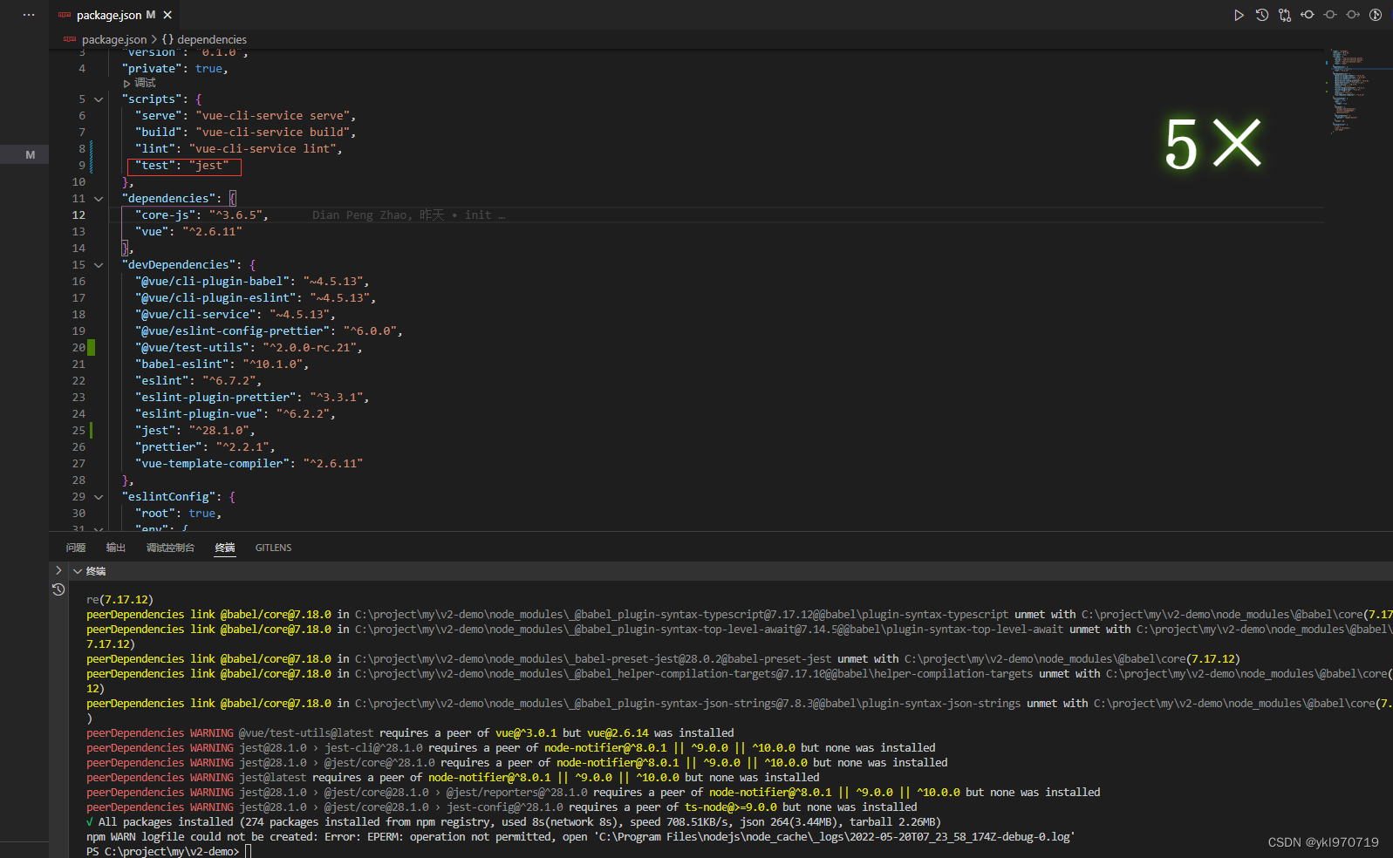Click the "root": true line
The height and width of the screenshot is (858, 1393).
pyautogui.click(x=179, y=514)
